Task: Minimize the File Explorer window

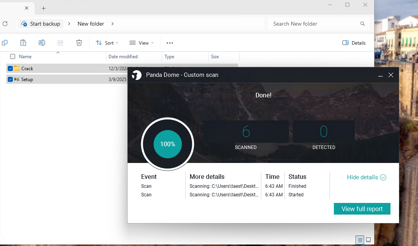Action: click(330, 5)
